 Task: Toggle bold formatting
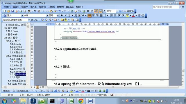(x=62, y=15)
